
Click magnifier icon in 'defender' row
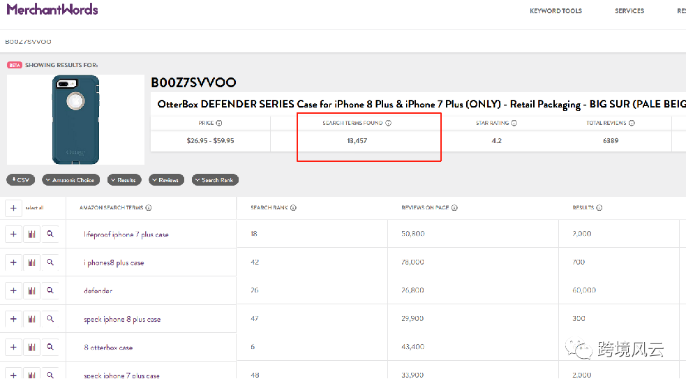coord(50,290)
